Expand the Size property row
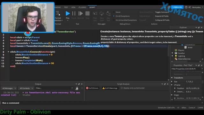This screenshot has width=204, height=115. coord(172,81)
